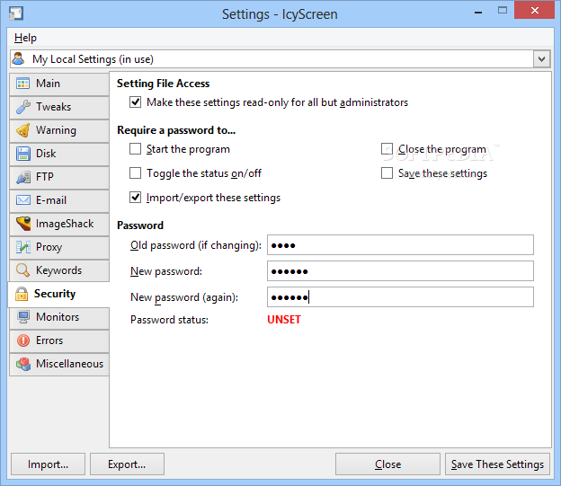Click the Require a password to... heading
This screenshot has width=561, height=486.
pyautogui.click(x=176, y=130)
